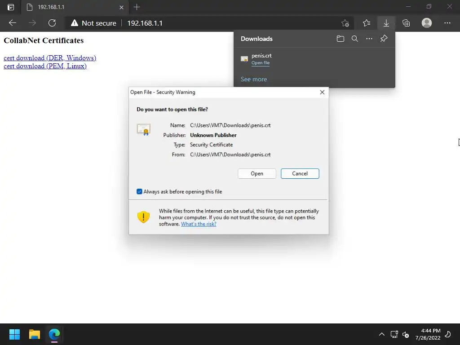Open the user profile avatar
460x345 pixels.
(x=427, y=23)
